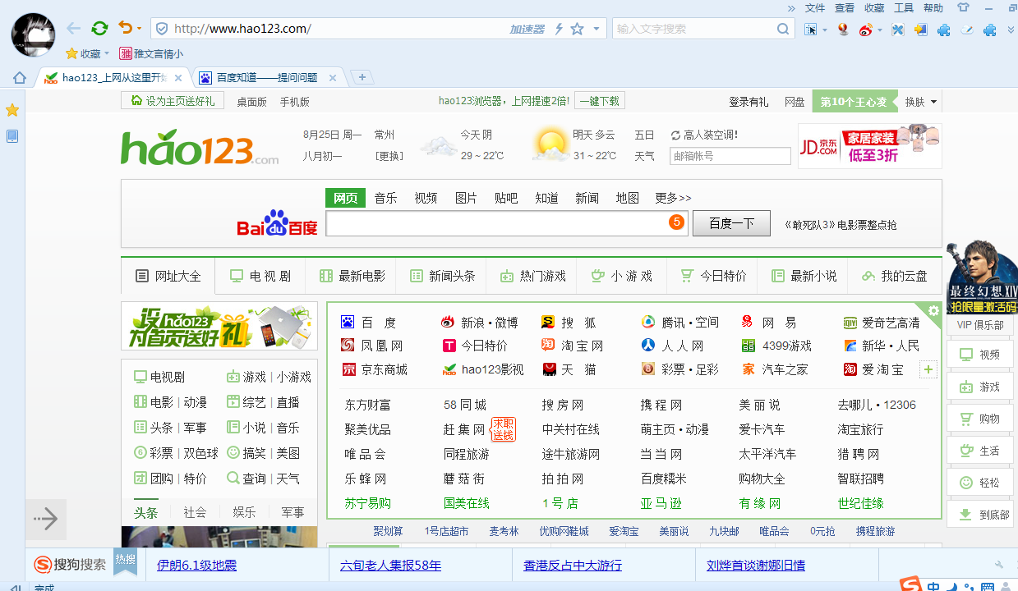This screenshot has width=1018, height=591.
Task: Expand the address bar history dropdown arrow
Action: [597, 29]
